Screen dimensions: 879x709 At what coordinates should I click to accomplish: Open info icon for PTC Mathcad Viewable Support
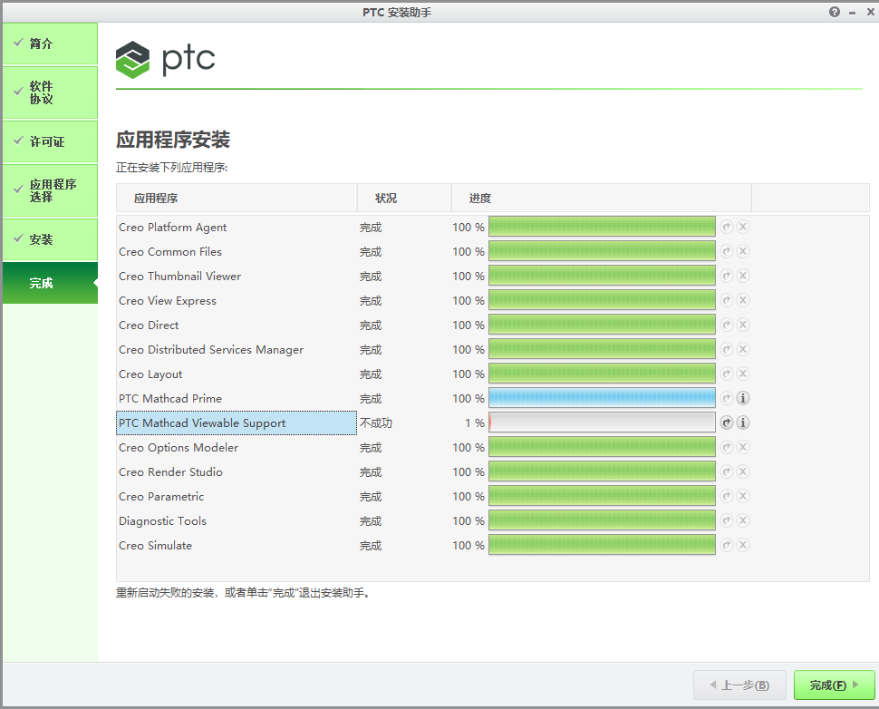point(743,422)
